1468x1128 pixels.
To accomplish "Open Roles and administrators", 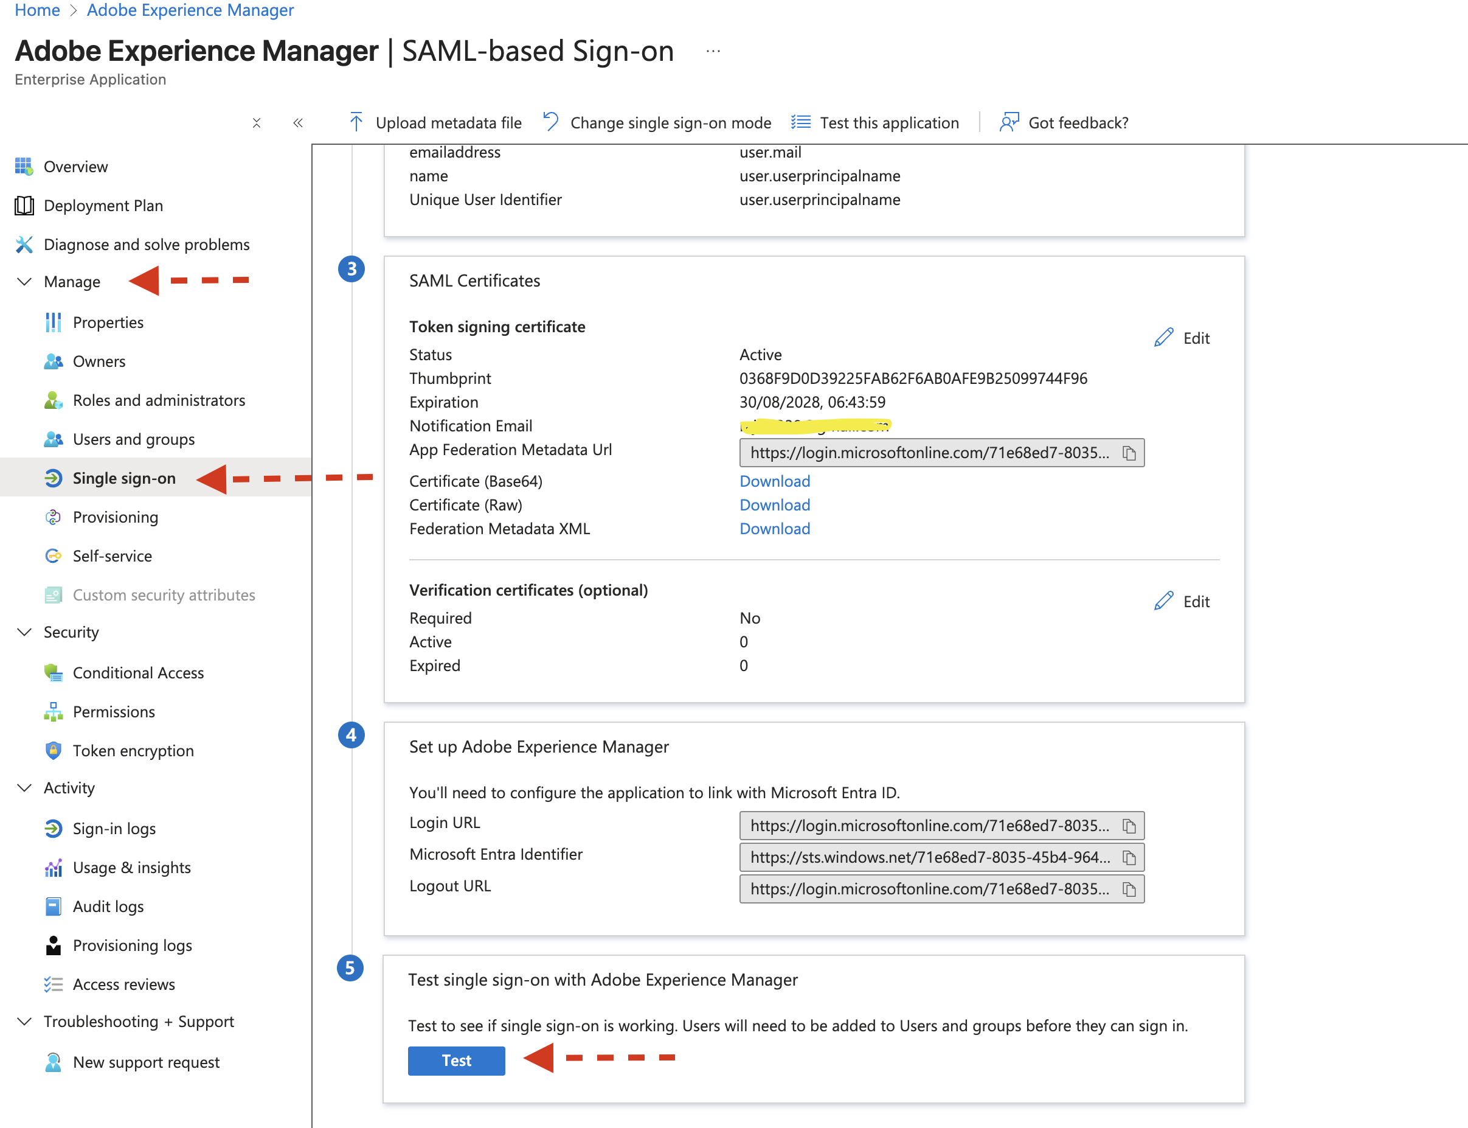I will (x=159, y=400).
